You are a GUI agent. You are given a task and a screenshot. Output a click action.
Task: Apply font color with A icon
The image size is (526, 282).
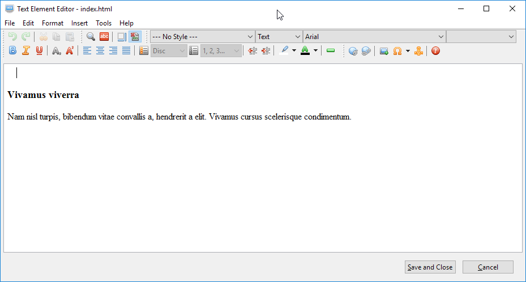(305, 51)
